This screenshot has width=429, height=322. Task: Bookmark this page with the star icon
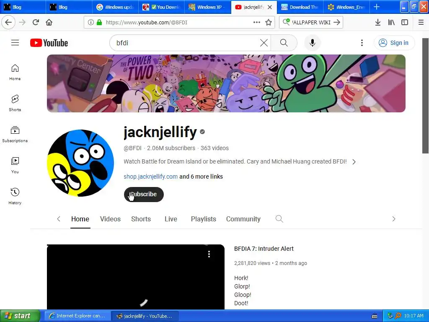click(269, 22)
